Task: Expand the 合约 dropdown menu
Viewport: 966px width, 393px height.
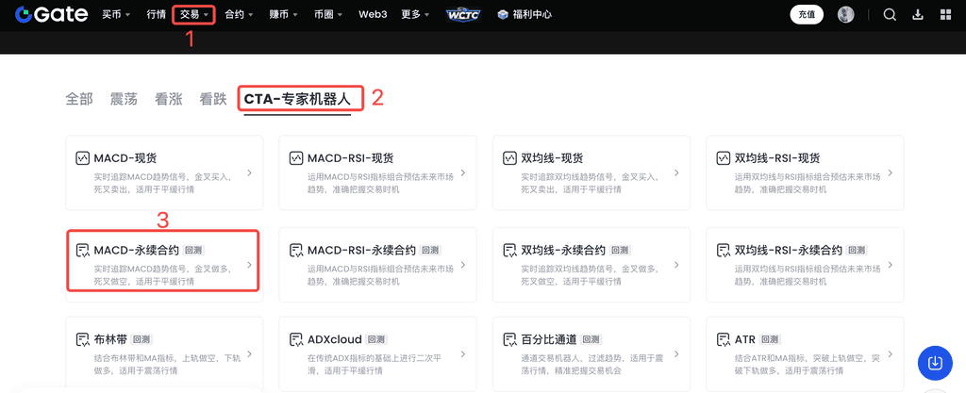Action: click(239, 14)
